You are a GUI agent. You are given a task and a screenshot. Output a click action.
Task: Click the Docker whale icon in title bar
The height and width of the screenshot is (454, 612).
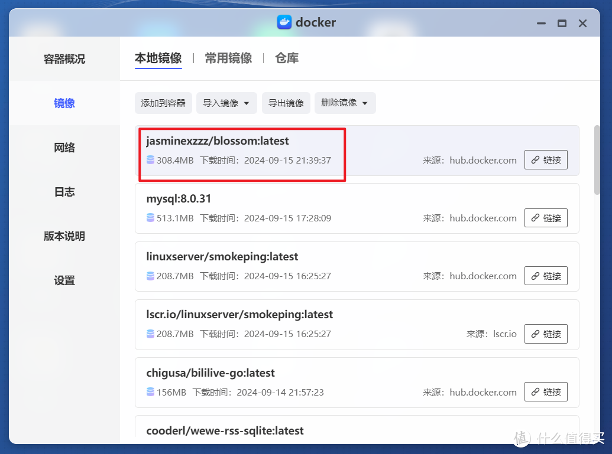click(284, 22)
